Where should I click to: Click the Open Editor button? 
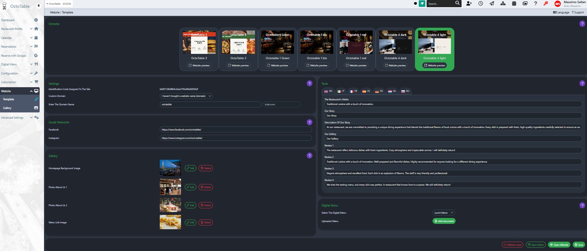coord(536,245)
